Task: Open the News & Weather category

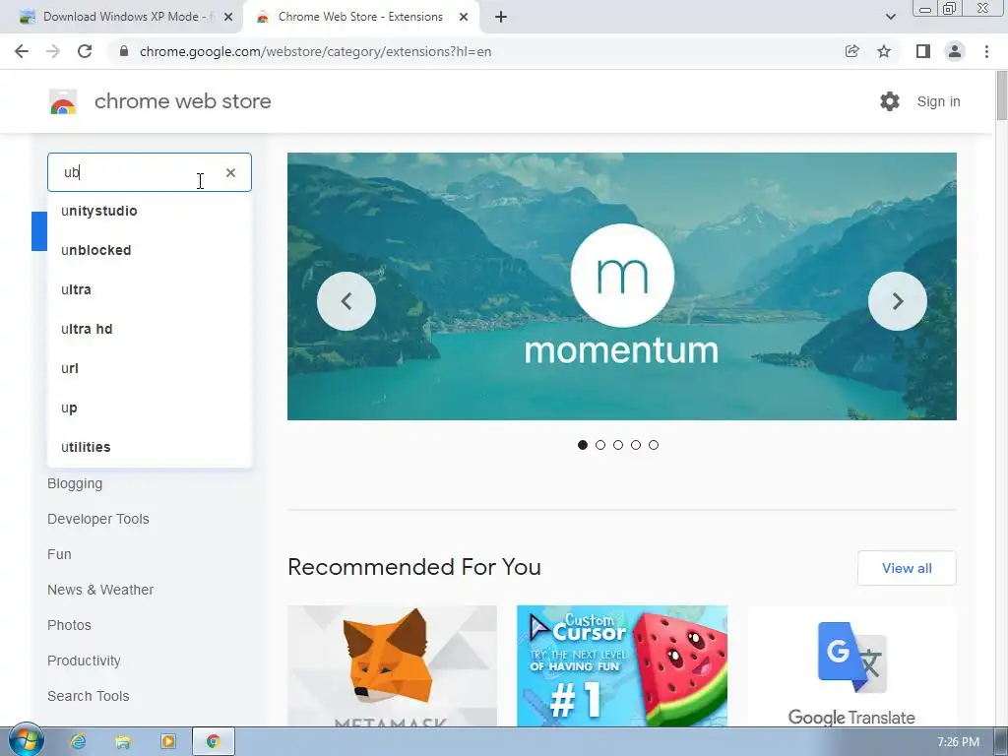Action: pos(100,590)
